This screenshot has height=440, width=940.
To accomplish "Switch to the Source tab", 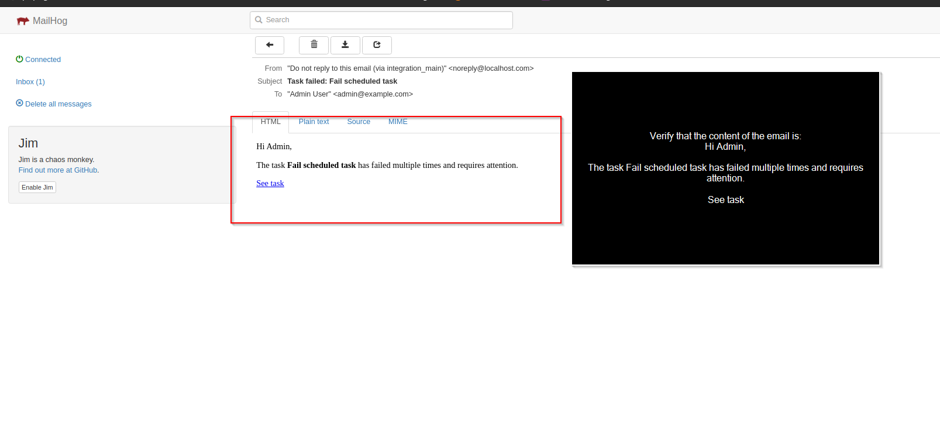I will pyautogui.click(x=359, y=122).
